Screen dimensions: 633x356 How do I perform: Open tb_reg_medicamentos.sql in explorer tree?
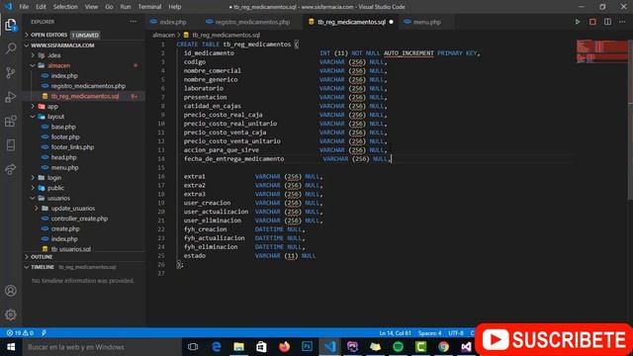pos(85,96)
